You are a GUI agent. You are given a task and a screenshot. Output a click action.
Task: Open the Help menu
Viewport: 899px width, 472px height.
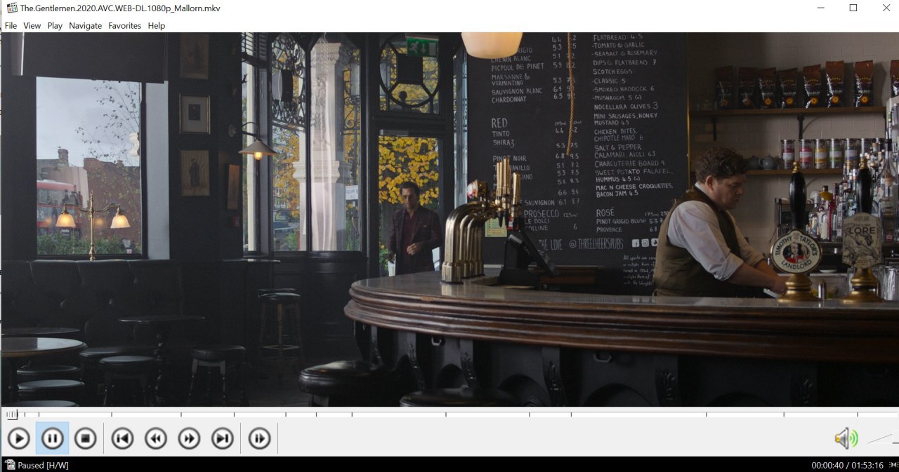pyautogui.click(x=157, y=25)
